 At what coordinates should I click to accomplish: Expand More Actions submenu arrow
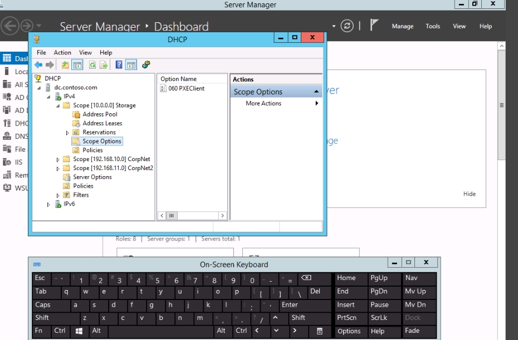317,103
